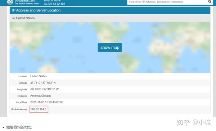
Task: Click the IPAddress.com site title text
Action: (25, 1)
